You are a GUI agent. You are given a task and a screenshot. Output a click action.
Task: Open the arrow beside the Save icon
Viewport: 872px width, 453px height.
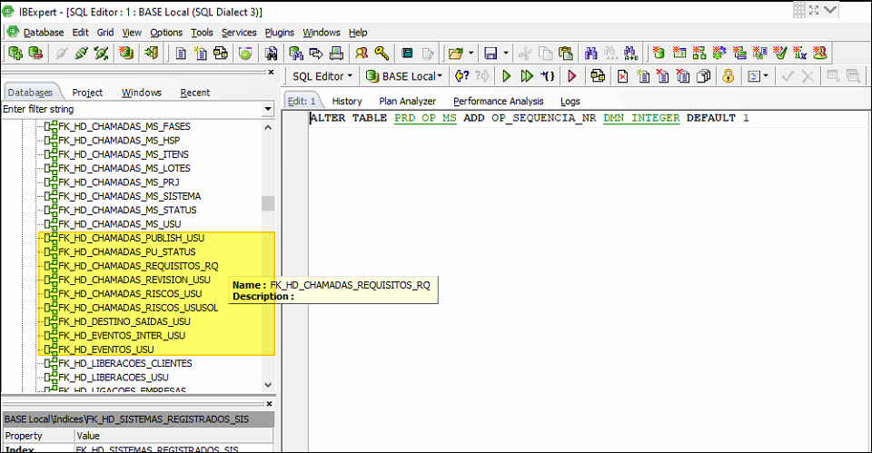pyautogui.click(x=506, y=54)
